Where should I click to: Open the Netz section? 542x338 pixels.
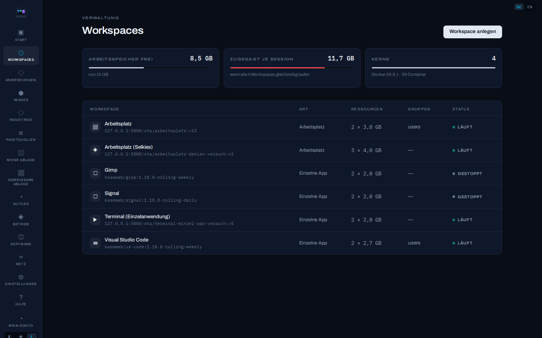point(21,260)
